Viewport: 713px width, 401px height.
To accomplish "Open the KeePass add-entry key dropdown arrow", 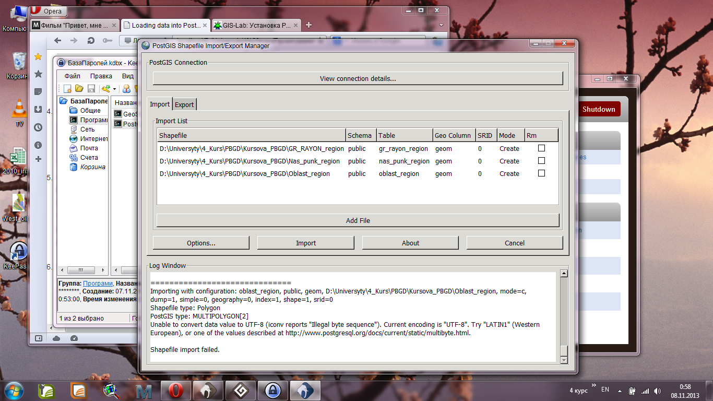I will (x=114, y=89).
